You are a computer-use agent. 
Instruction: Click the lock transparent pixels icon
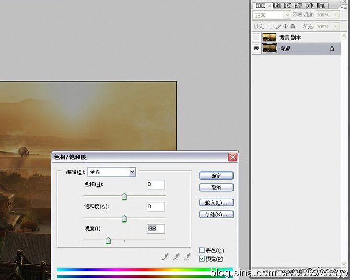point(271,26)
